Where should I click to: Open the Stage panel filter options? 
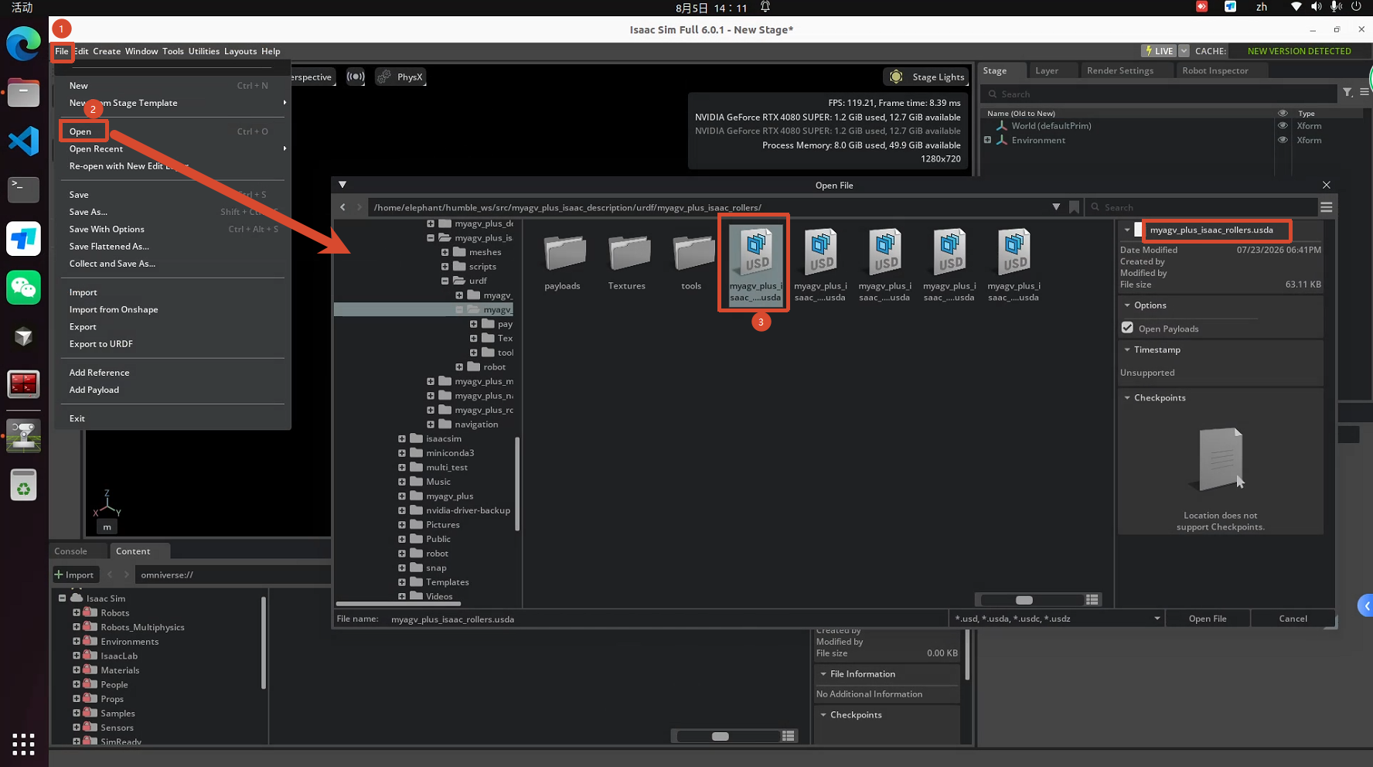pos(1347,92)
